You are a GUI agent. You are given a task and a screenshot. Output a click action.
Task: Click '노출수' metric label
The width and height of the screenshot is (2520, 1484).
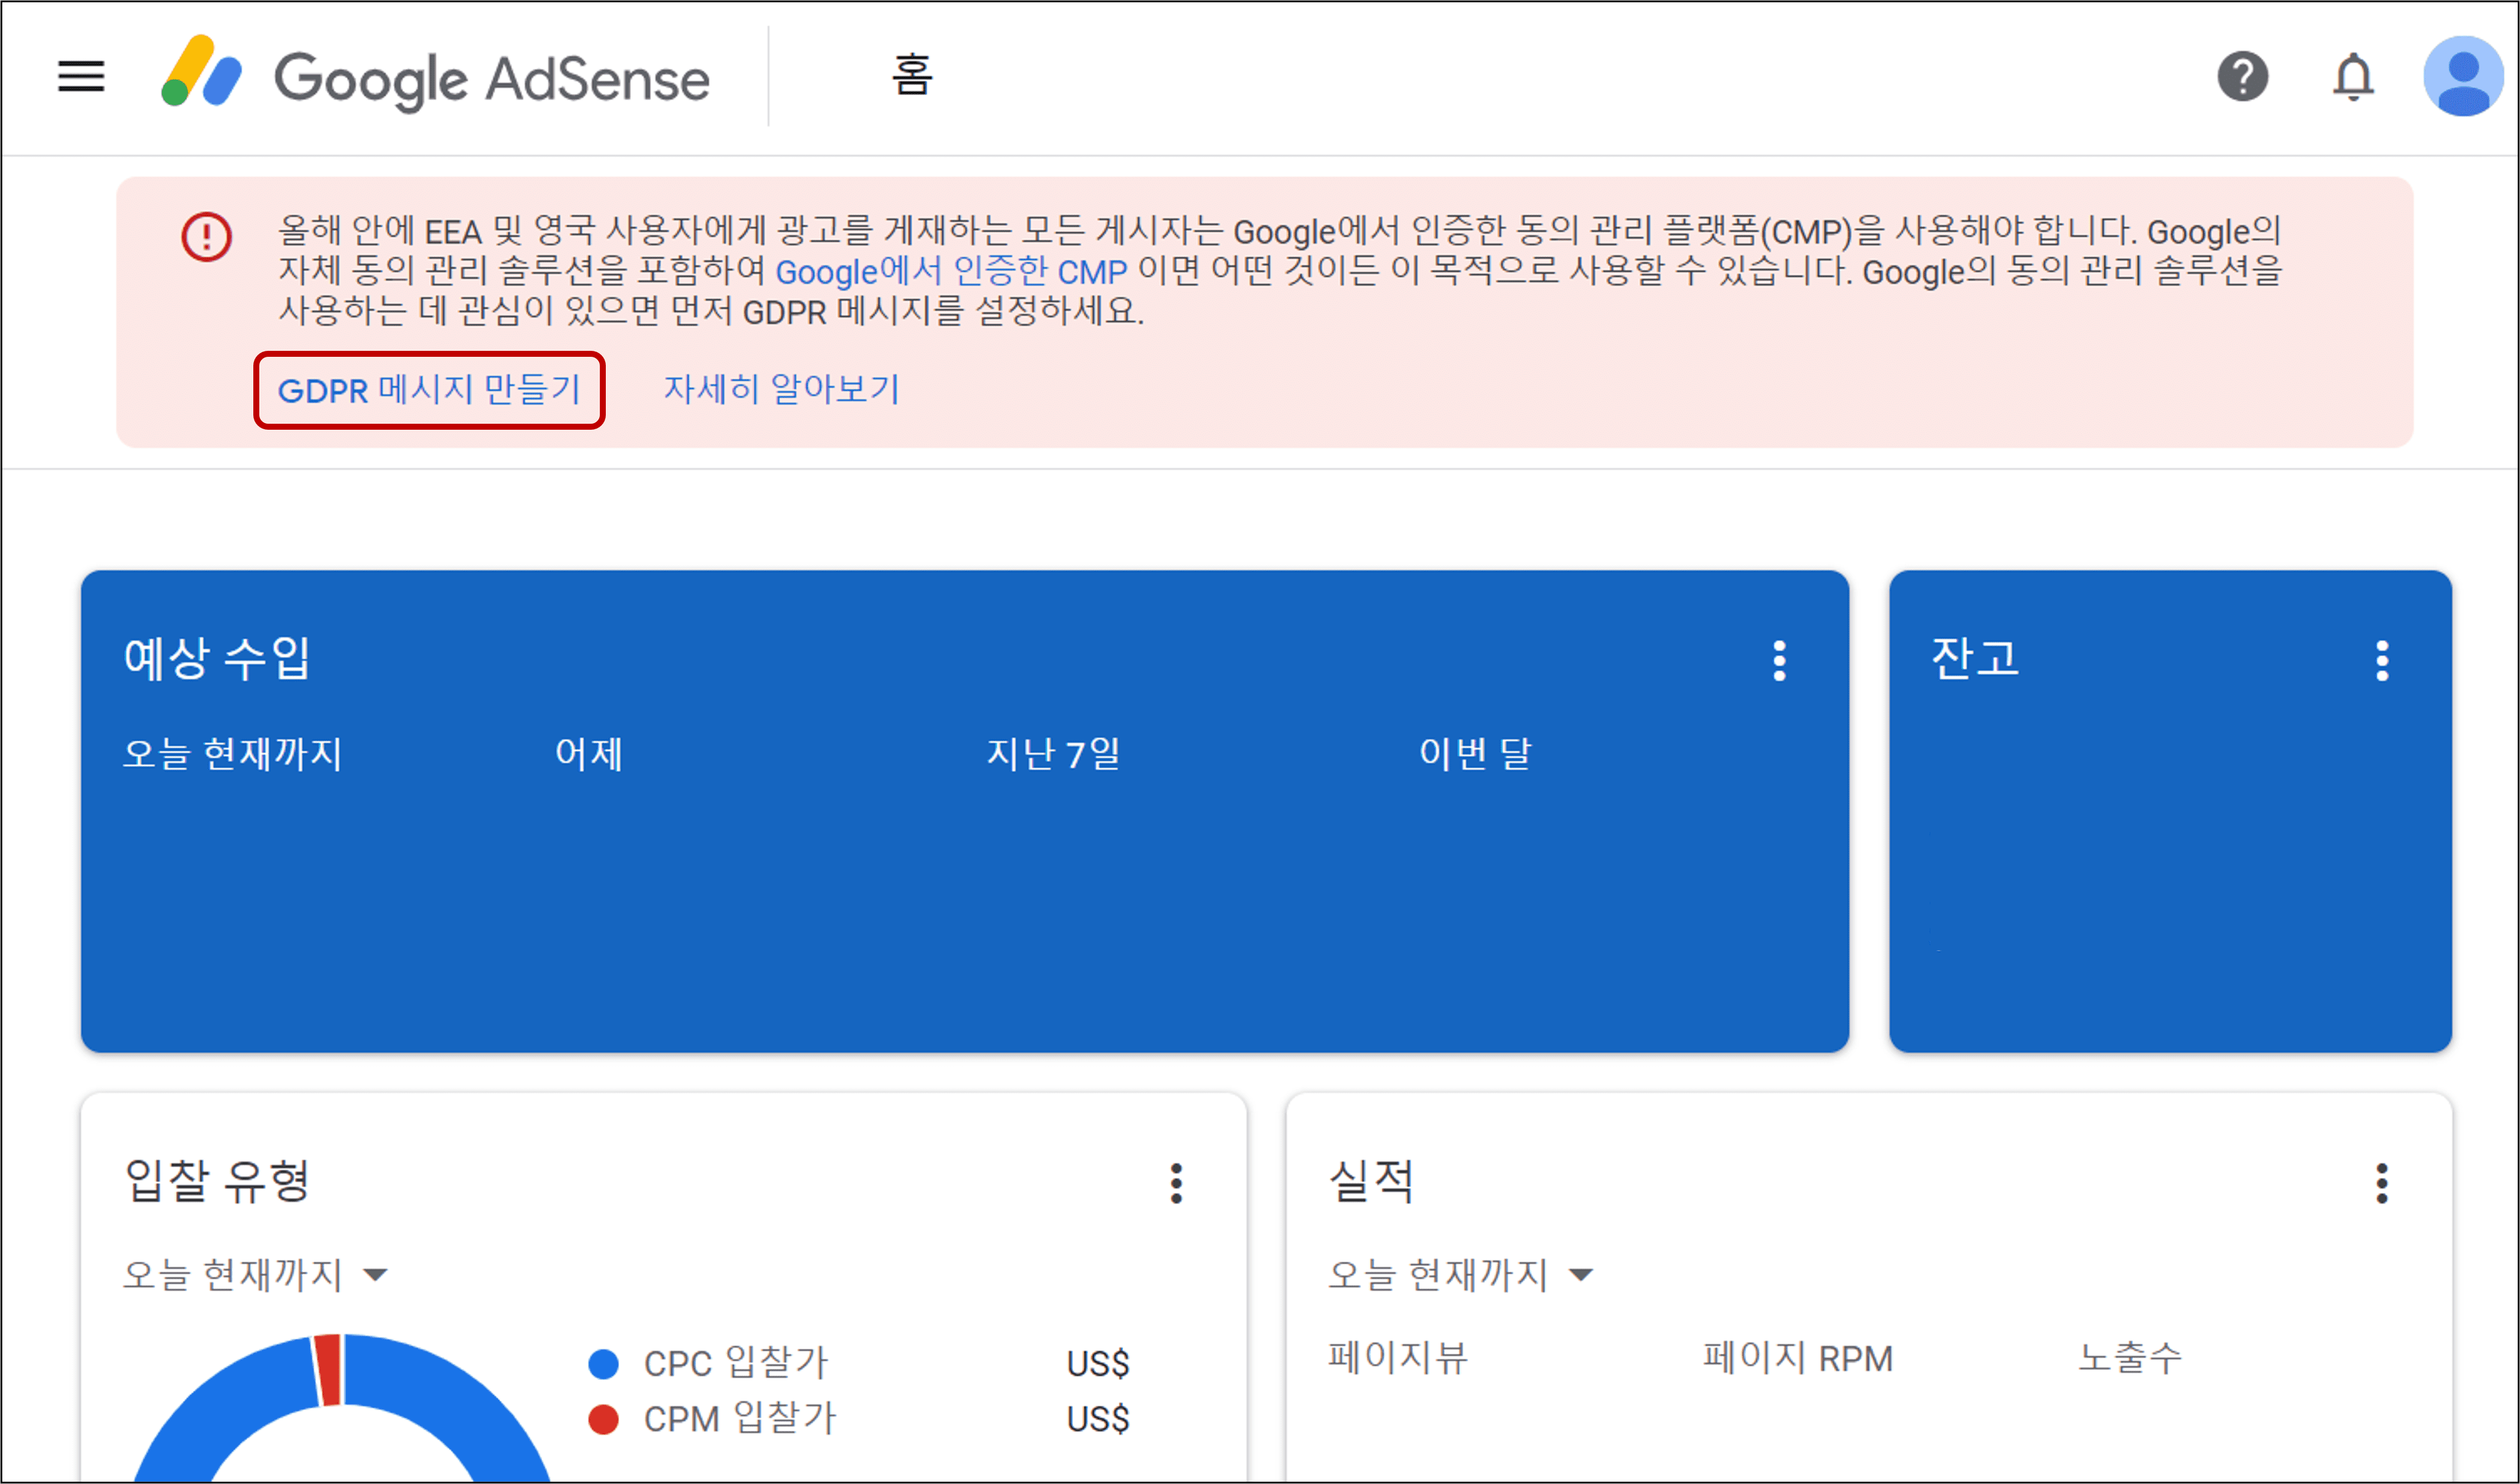[2130, 1358]
